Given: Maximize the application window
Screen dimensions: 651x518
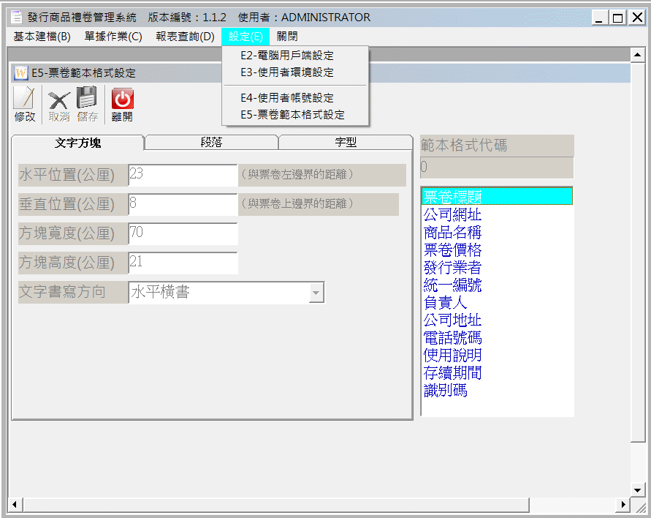Looking at the screenshot, I should point(618,18).
